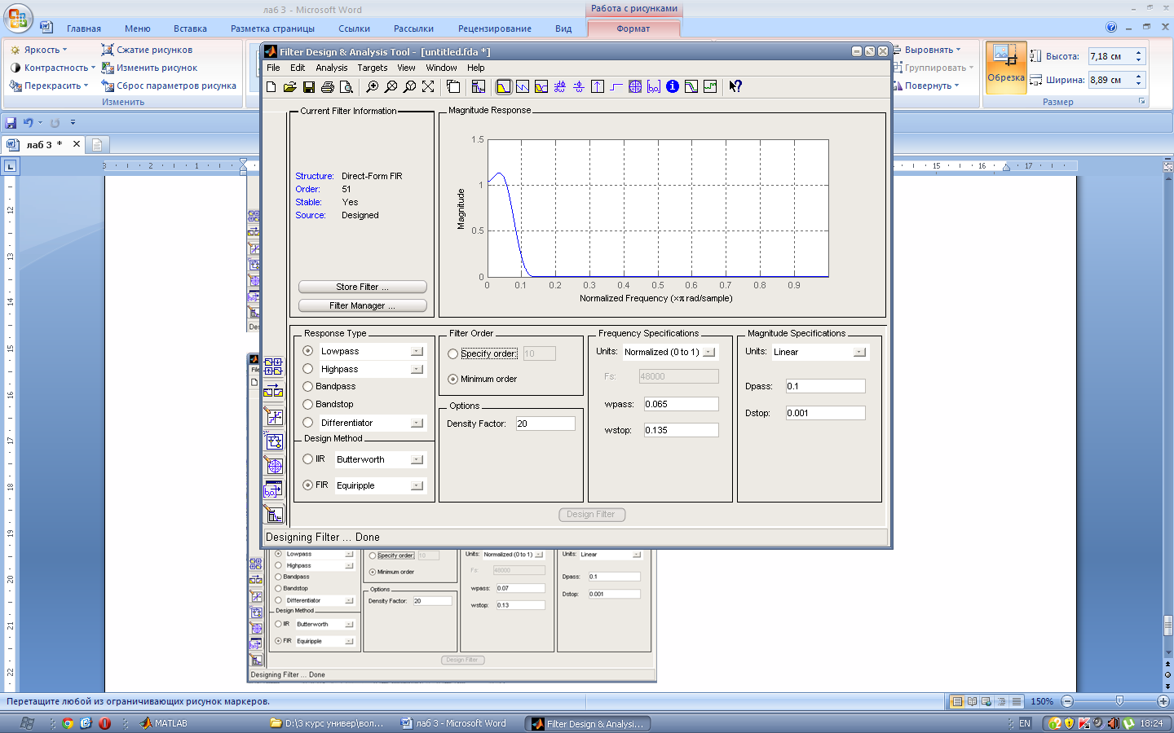Select the Differentiator response type
The width and height of the screenshot is (1174, 733).
(x=308, y=423)
